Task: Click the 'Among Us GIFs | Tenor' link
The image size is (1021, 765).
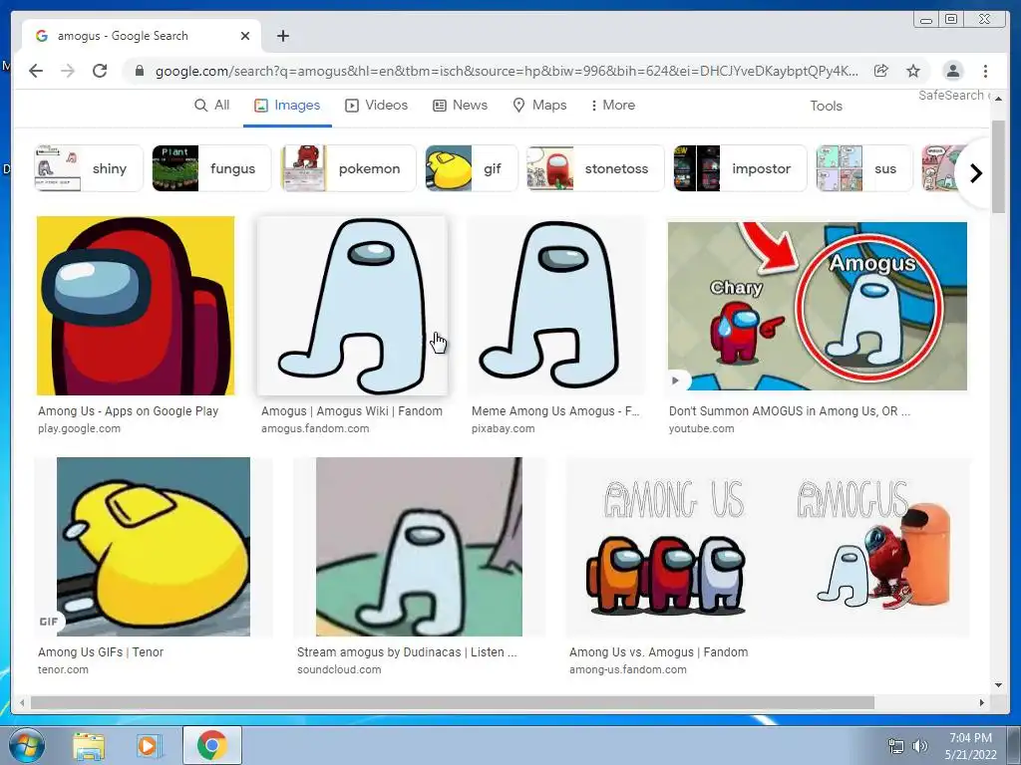Action: [x=101, y=651]
